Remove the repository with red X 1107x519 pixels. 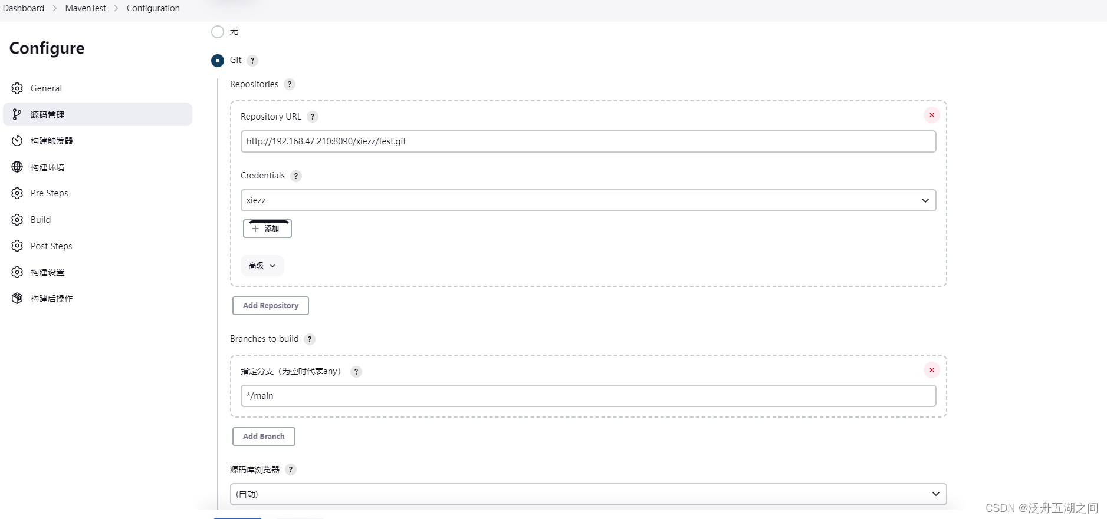click(932, 115)
